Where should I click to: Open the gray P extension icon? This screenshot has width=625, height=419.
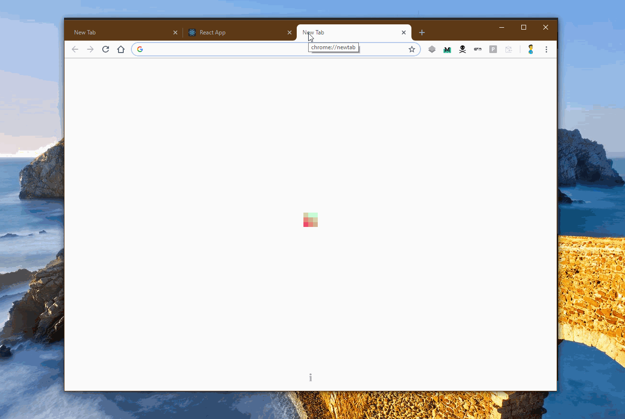[x=493, y=49]
